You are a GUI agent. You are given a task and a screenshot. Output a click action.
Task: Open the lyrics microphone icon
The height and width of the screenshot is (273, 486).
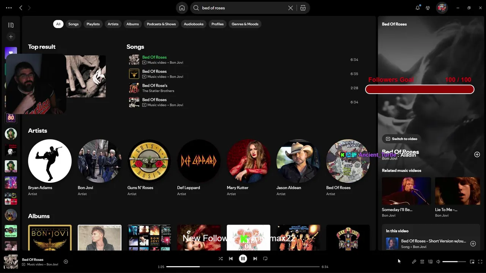pyautogui.click(x=414, y=262)
